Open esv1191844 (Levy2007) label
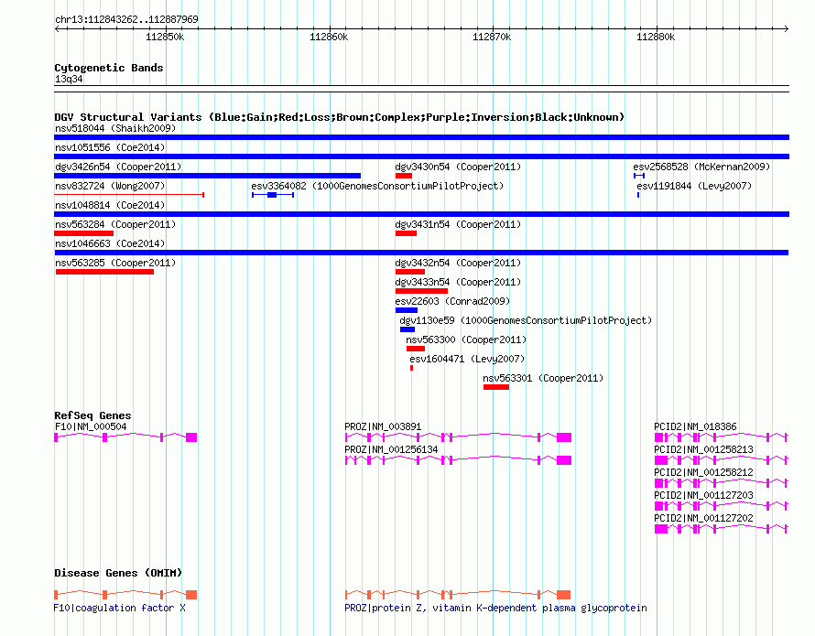The height and width of the screenshot is (636, 815). pos(694,186)
